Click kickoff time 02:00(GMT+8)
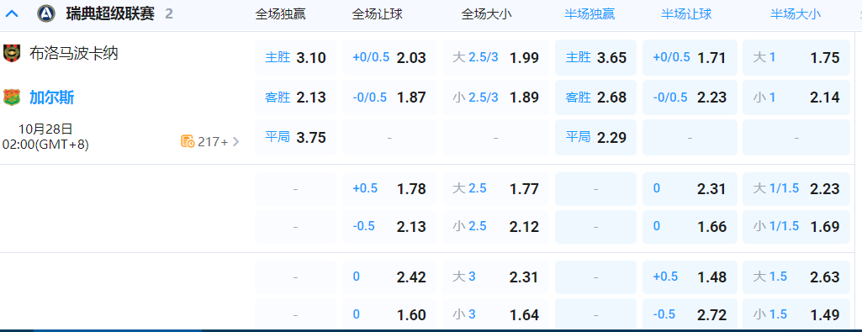 [x=45, y=144]
